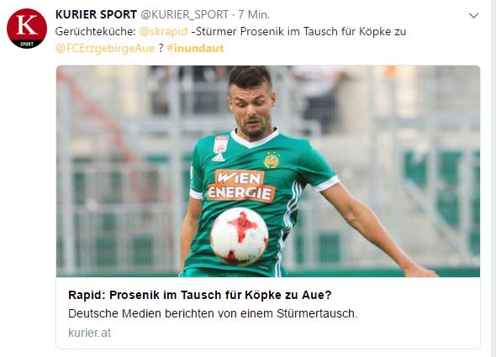Click the headline Rapid: Prosenik im Tausch für Köpke

(x=200, y=295)
